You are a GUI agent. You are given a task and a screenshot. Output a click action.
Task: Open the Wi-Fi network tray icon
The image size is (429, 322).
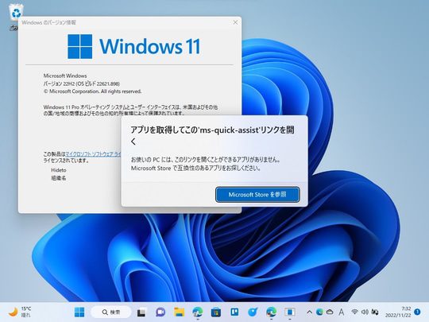(x=354, y=312)
